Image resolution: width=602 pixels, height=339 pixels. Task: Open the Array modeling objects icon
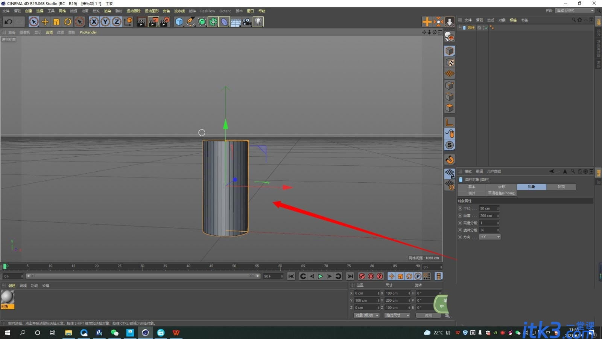213,22
